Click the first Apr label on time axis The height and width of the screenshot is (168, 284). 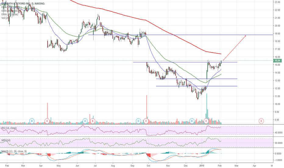[41, 166]
